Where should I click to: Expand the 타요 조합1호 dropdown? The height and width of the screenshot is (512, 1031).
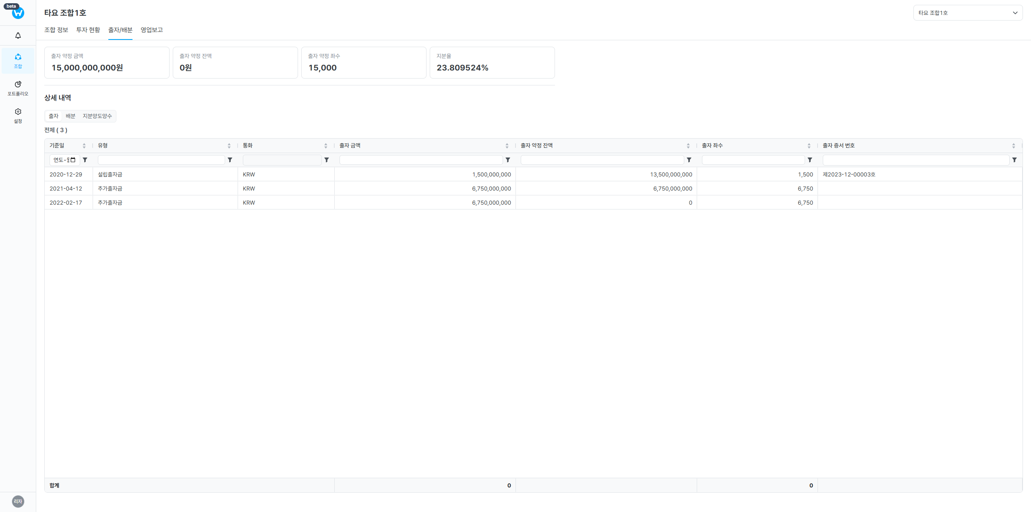tap(967, 13)
